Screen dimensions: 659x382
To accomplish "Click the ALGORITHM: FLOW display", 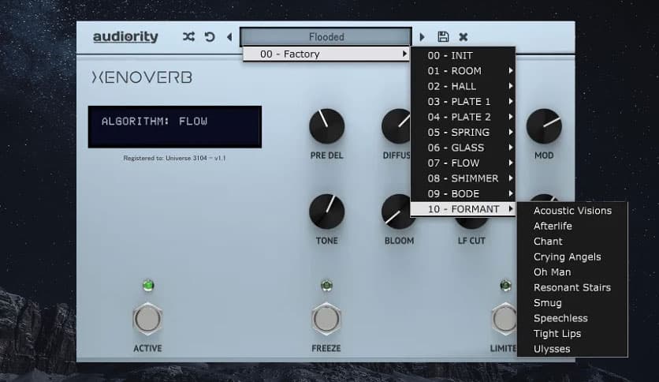I will click(x=175, y=126).
